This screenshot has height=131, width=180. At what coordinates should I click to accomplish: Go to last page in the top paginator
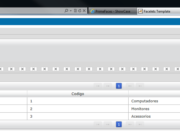coord(140,86)
